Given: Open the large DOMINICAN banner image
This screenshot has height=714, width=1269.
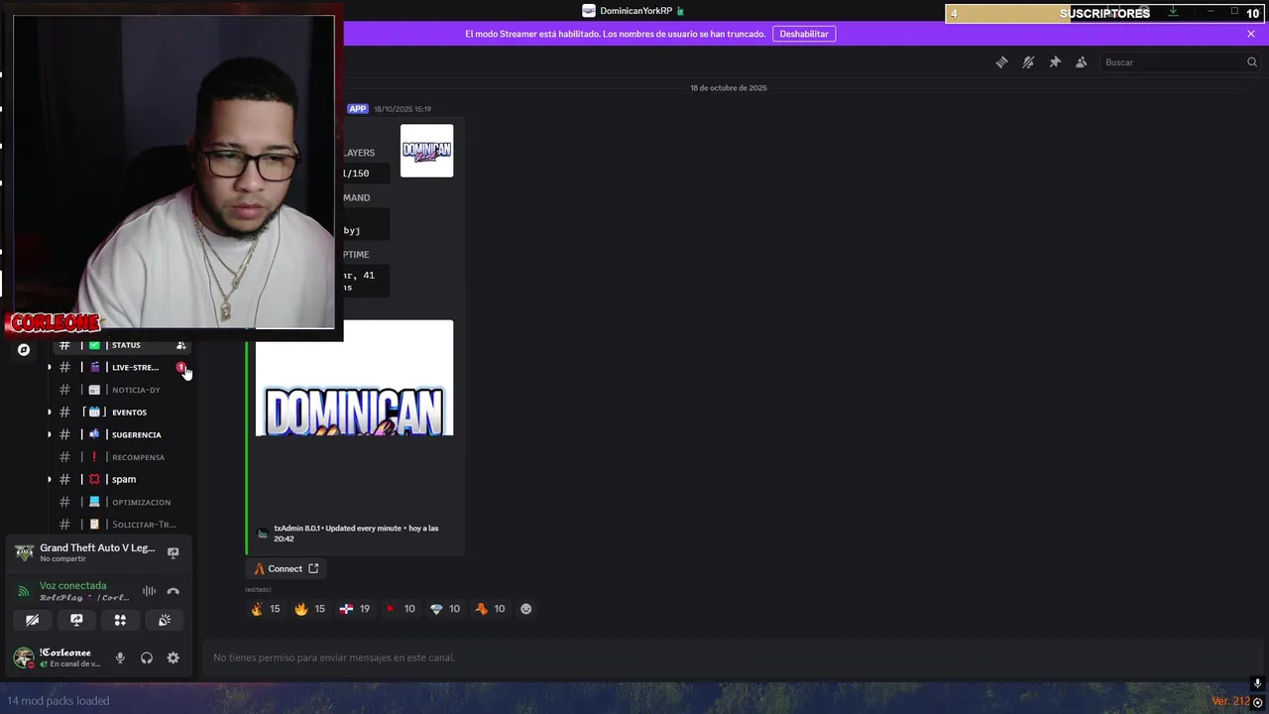Looking at the screenshot, I should pyautogui.click(x=355, y=378).
